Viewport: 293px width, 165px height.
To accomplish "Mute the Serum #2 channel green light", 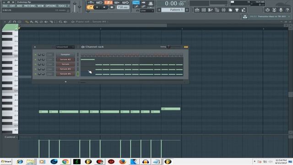I will pyautogui.click(x=35, y=60).
